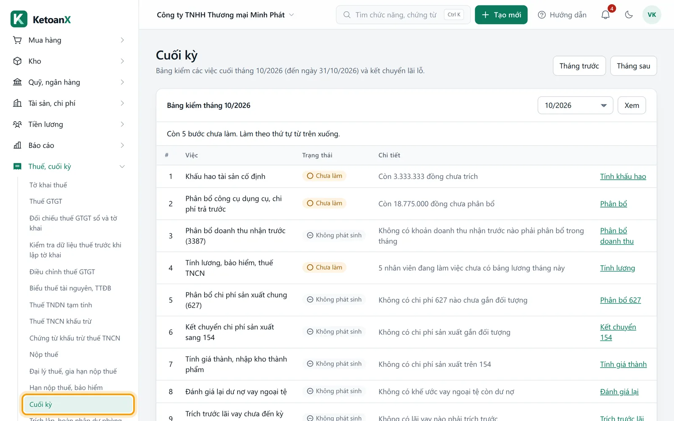The image size is (674, 421).
Task: Focus the Tìm chức năng search field
Action: pos(403,15)
